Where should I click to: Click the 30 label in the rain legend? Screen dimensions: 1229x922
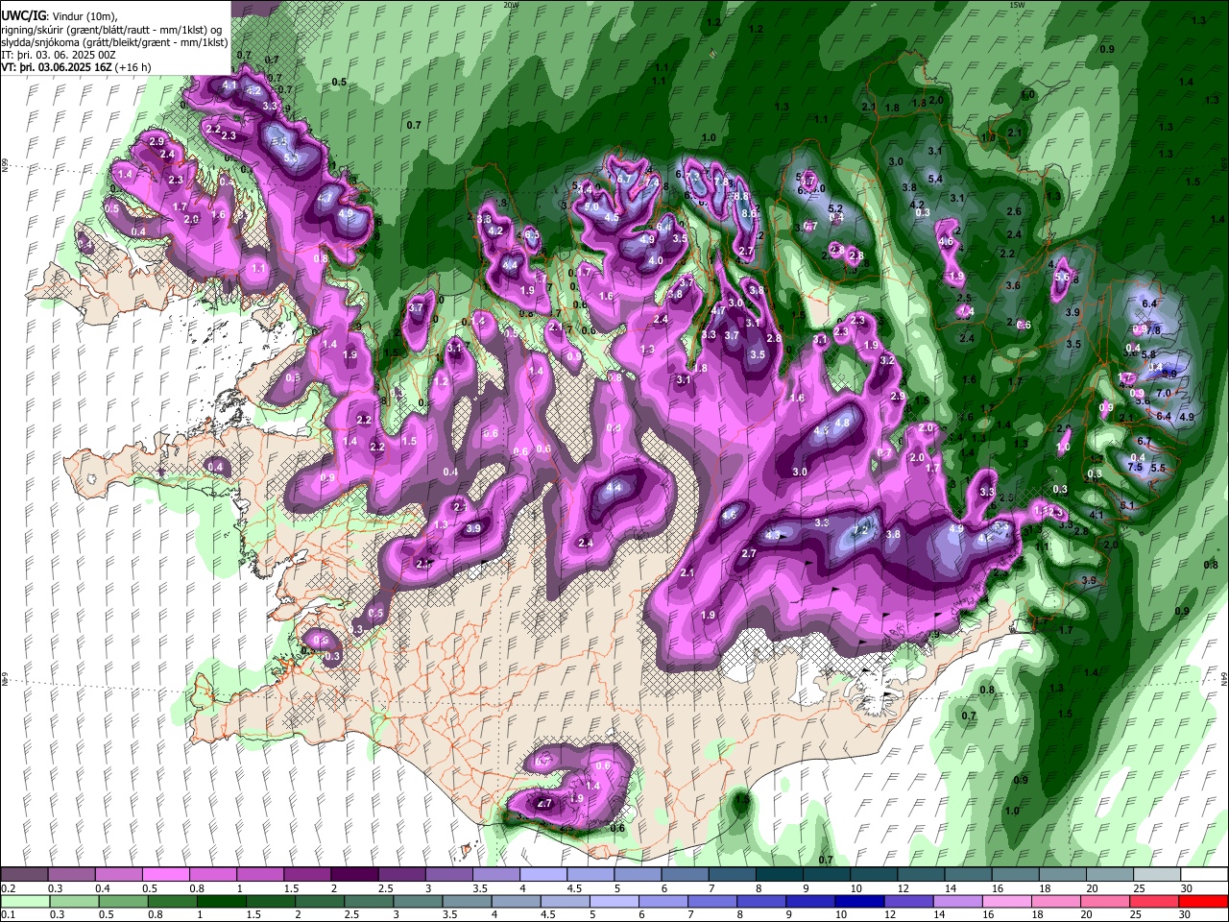point(1187,915)
